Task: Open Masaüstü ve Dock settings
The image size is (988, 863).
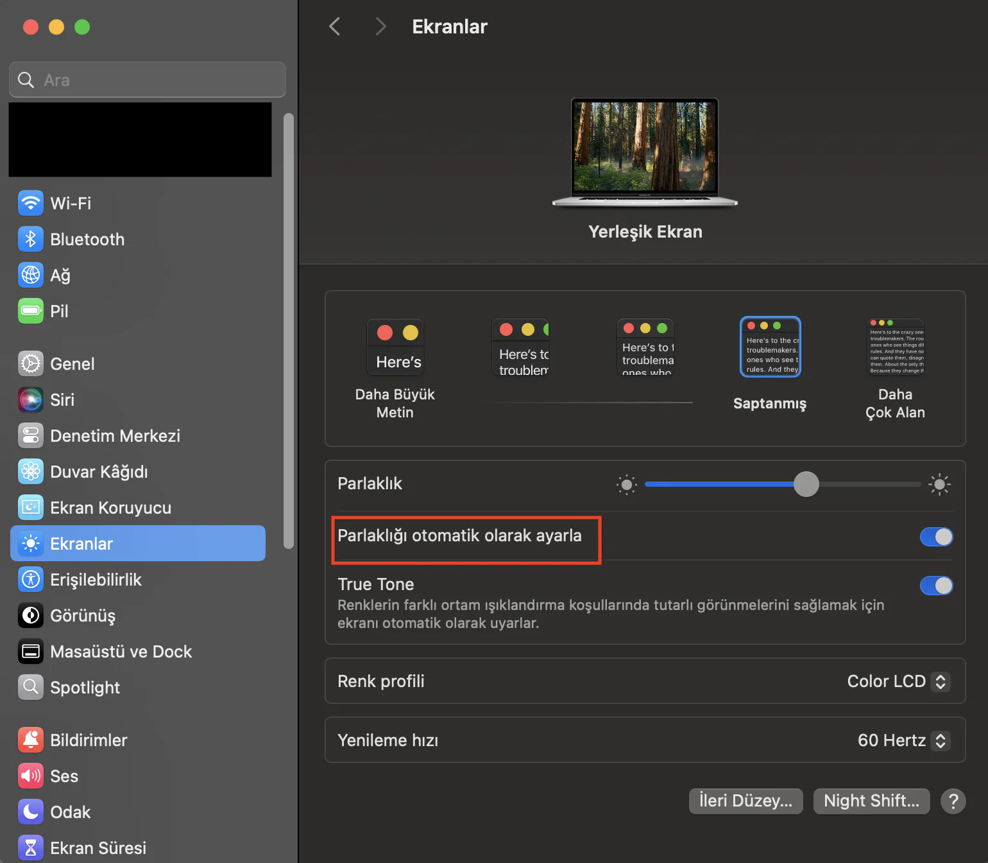Action: tap(121, 652)
